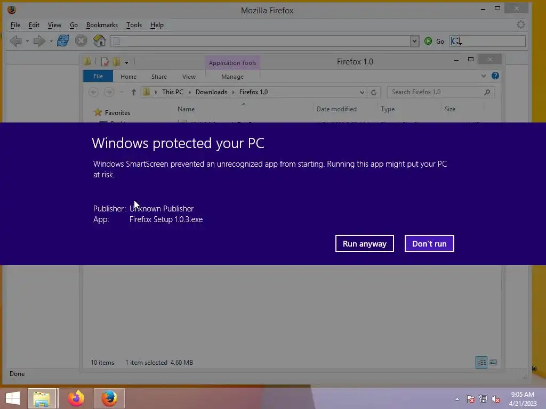546x409 pixels.
Task: Go up one folder level arrow
Action: pyautogui.click(x=134, y=92)
